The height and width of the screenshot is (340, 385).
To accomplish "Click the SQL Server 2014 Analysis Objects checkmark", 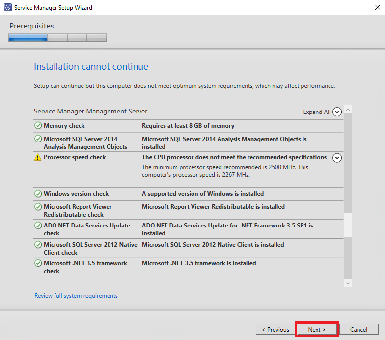I will (x=38, y=139).
